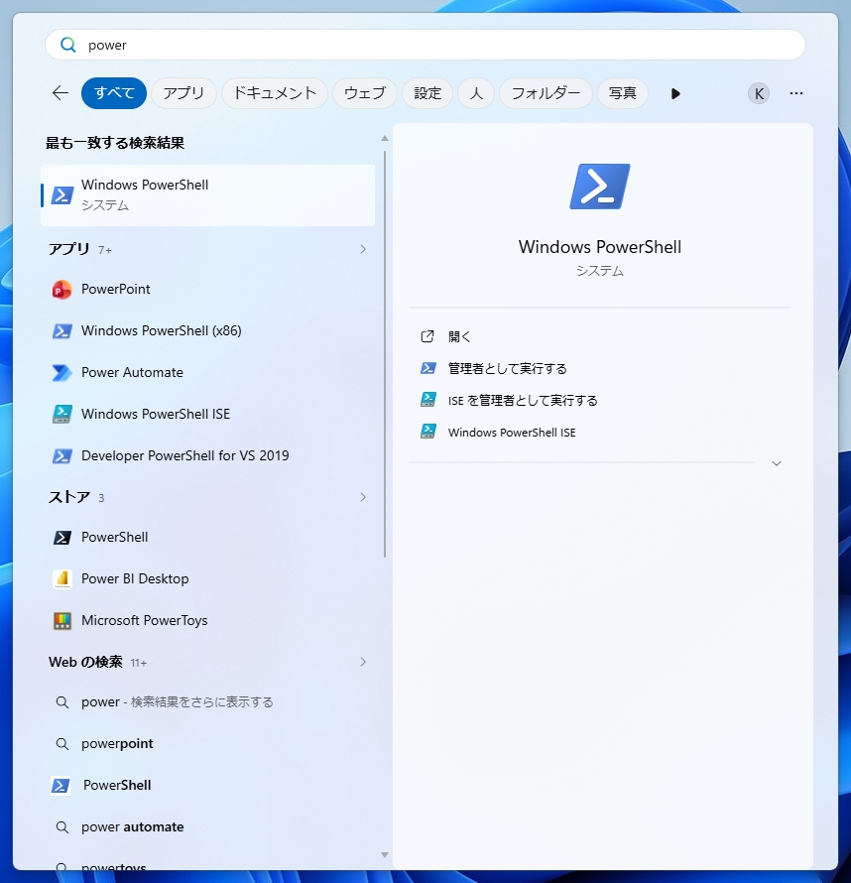Expand more actions with the down chevron
Viewport: 851px width, 883px height.
pyautogui.click(x=777, y=463)
